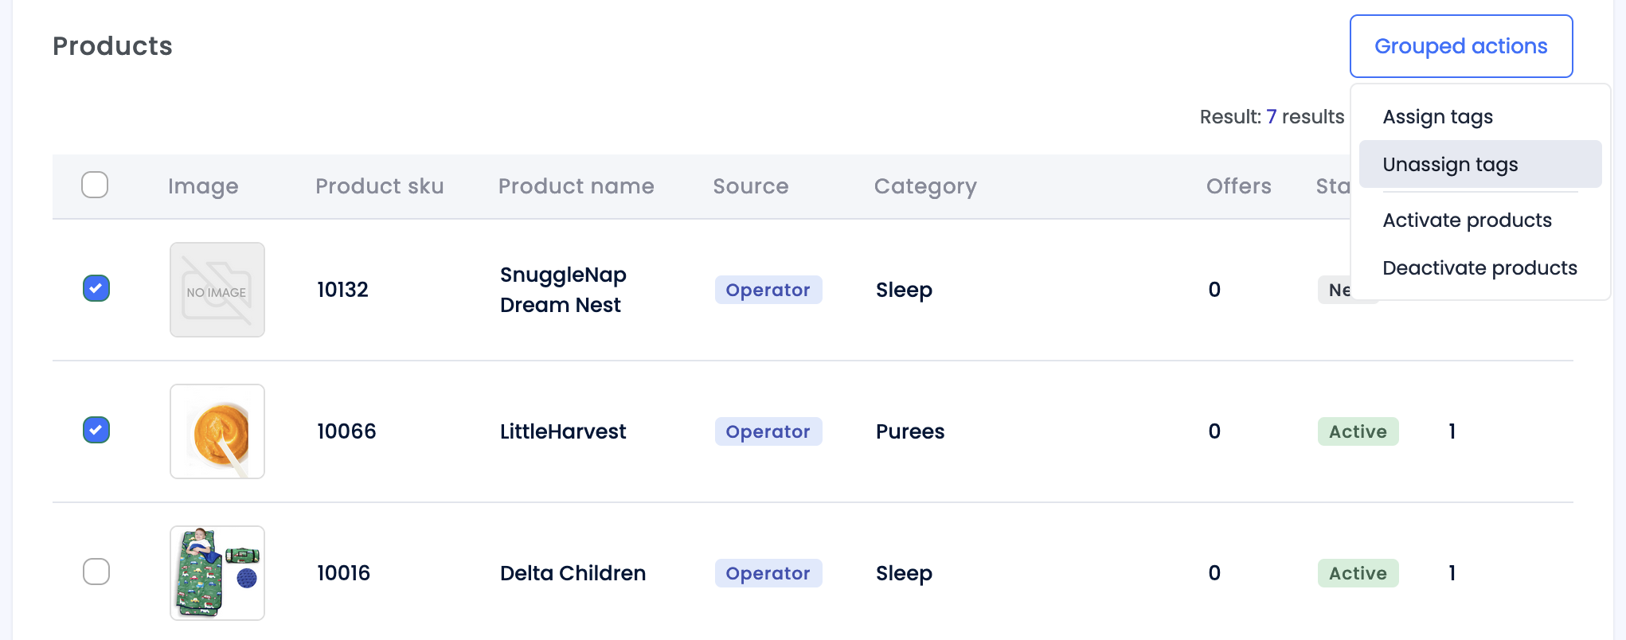The height and width of the screenshot is (640, 1626).
Task: Click the Operator source badge for product 10132
Action: click(768, 290)
